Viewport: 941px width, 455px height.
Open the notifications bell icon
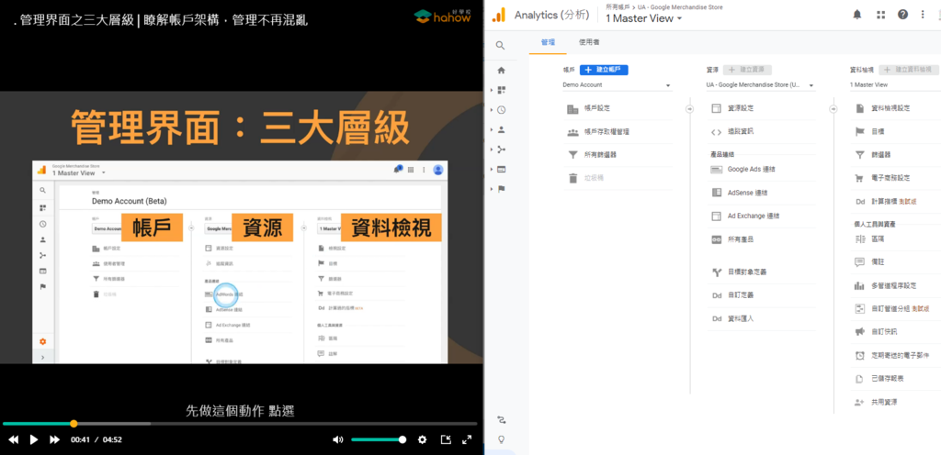coord(857,15)
